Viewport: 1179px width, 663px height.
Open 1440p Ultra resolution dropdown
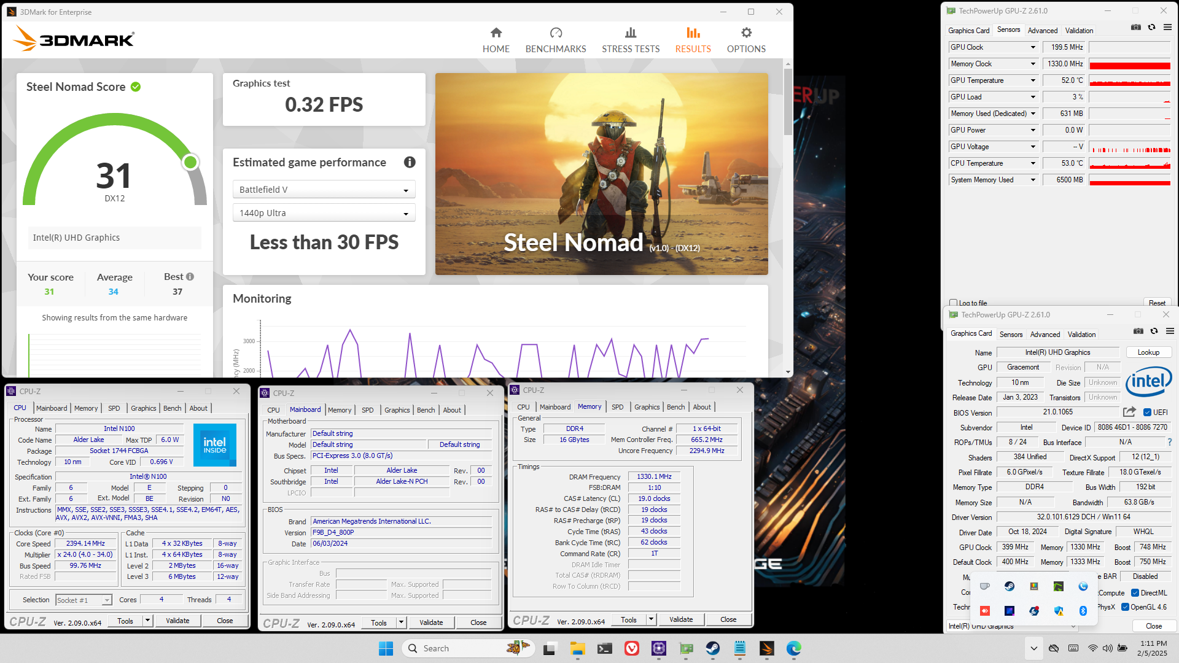[x=324, y=213]
